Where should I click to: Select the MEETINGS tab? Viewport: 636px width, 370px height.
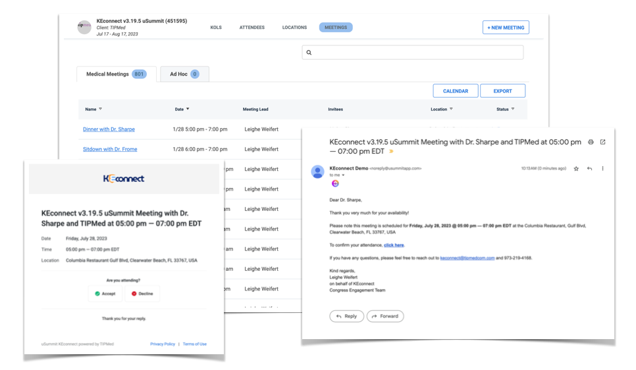tap(336, 28)
